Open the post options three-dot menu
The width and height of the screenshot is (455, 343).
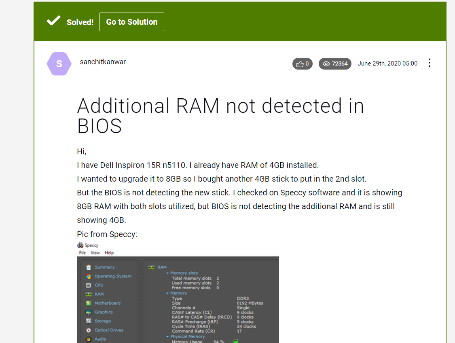(430, 63)
